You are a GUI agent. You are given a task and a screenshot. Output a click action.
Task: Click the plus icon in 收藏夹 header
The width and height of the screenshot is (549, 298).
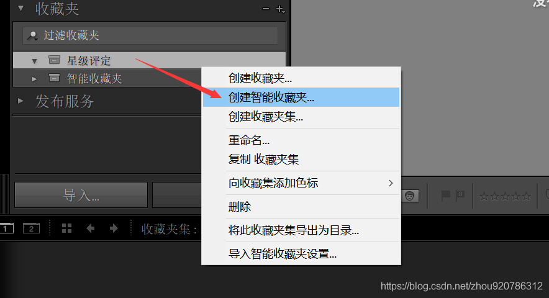tap(280, 9)
